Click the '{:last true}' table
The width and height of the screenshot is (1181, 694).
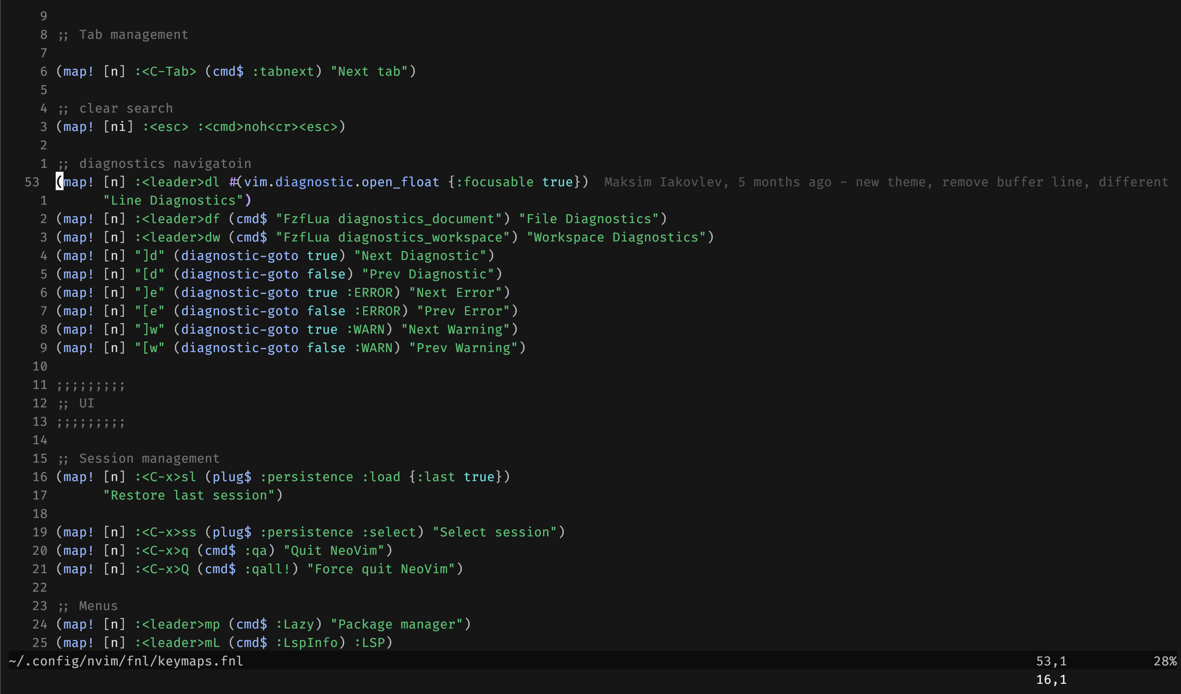(456, 476)
